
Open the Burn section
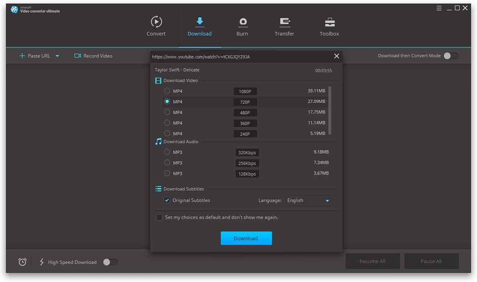(x=243, y=25)
